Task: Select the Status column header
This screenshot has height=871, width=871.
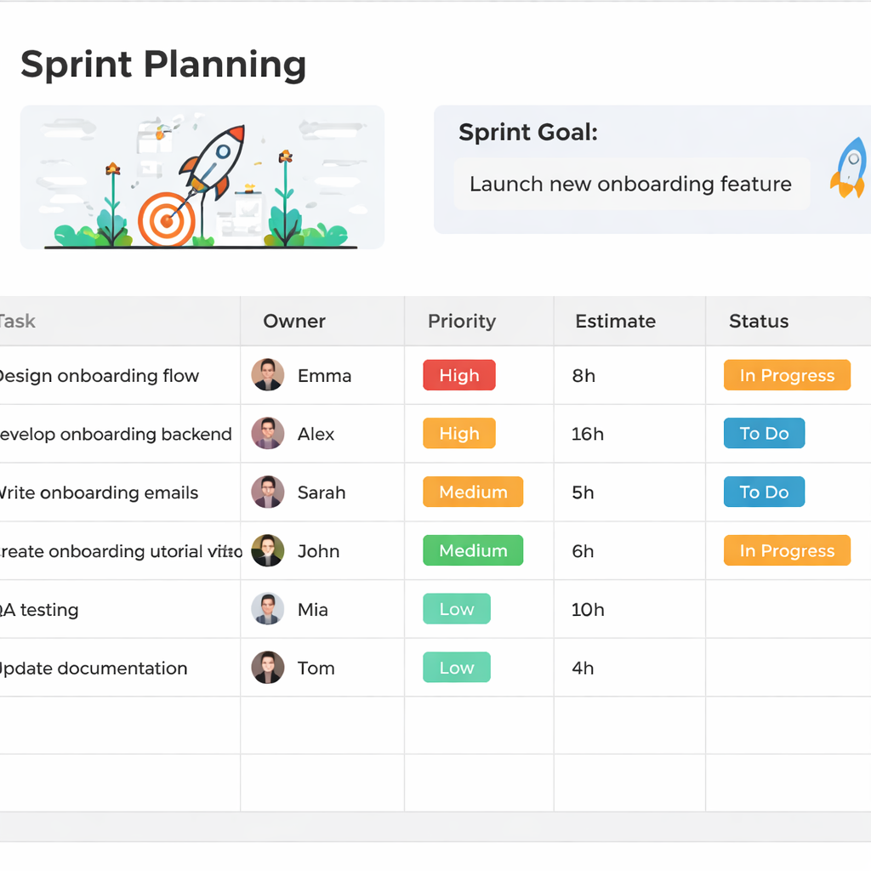Action: click(x=758, y=321)
